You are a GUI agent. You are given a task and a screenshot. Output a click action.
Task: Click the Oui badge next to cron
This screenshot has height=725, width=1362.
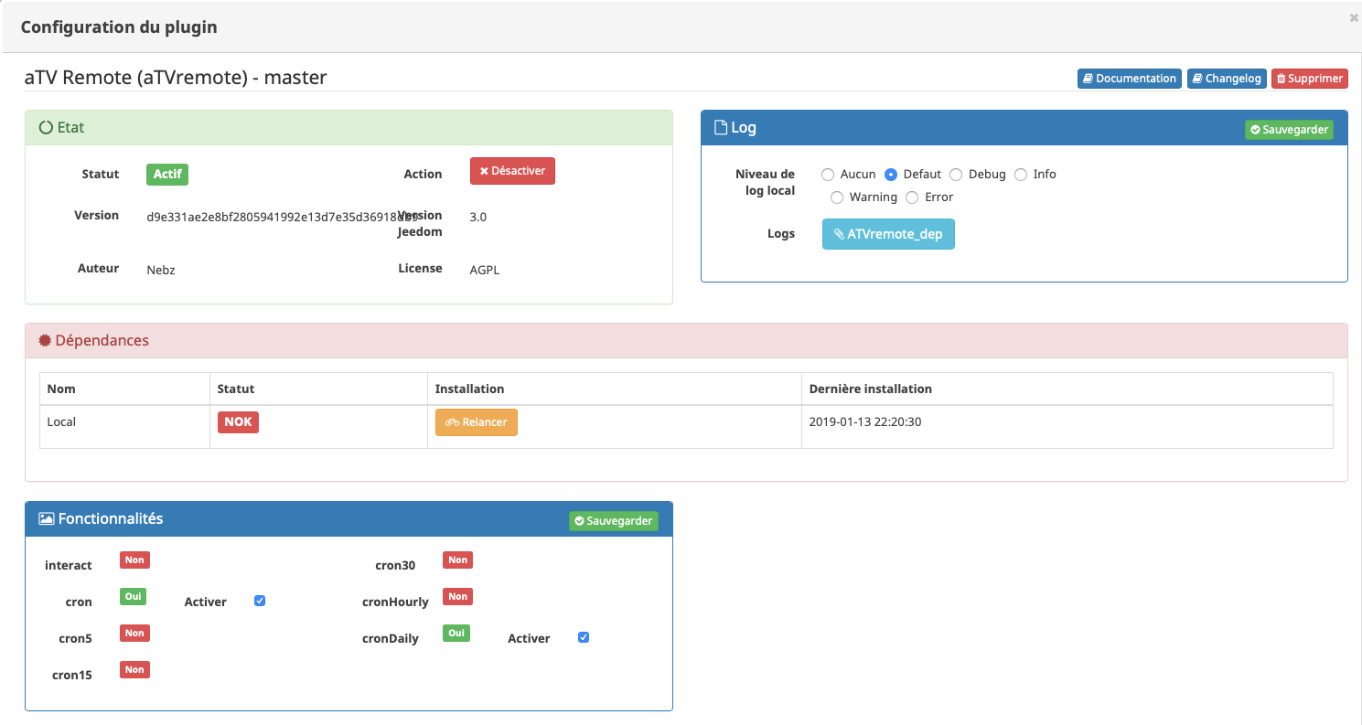tap(134, 596)
